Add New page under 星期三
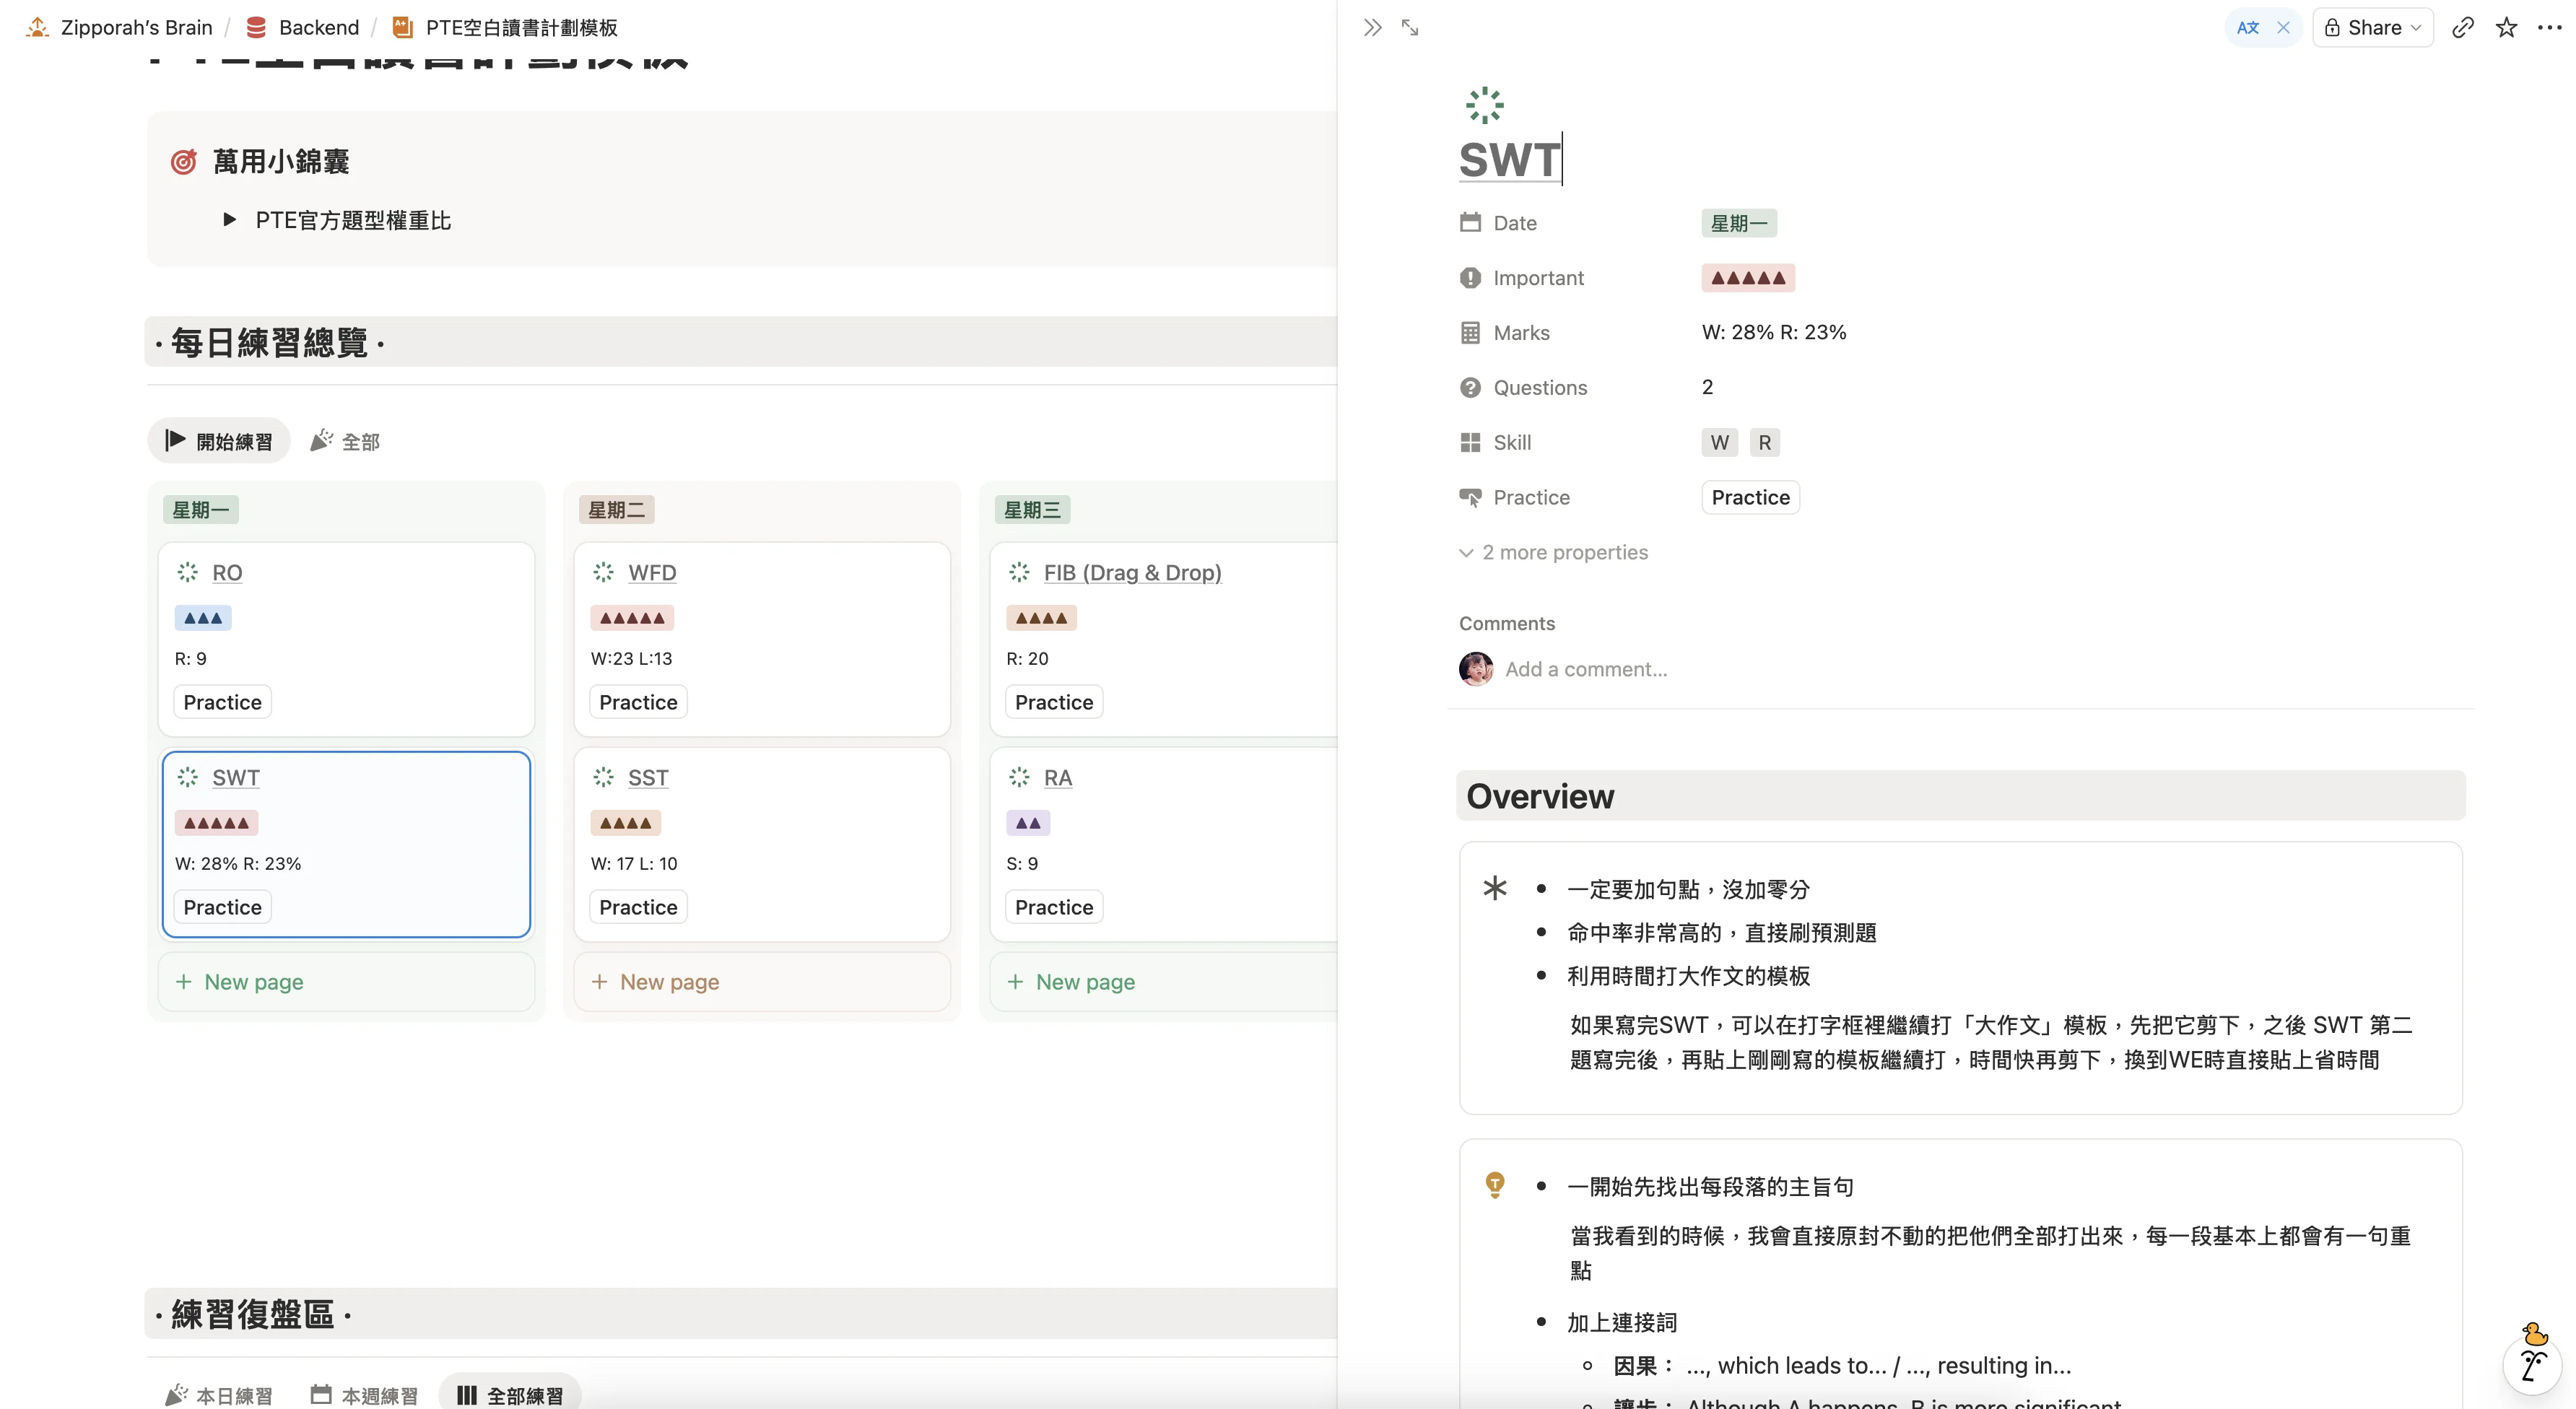The width and height of the screenshot is (2576, 1409). 1163,982
